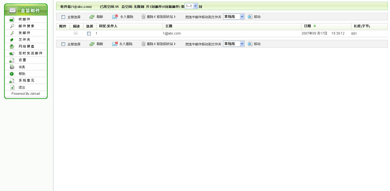Toggle the bottom 全部选择 checkbox
This screenshot has height=191, width=390.
coord(63,44)
